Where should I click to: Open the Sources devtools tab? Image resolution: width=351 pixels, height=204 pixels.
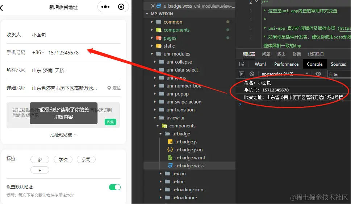(x=338, y=64)
